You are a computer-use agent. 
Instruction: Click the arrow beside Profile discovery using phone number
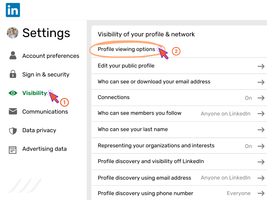(261, 193)
